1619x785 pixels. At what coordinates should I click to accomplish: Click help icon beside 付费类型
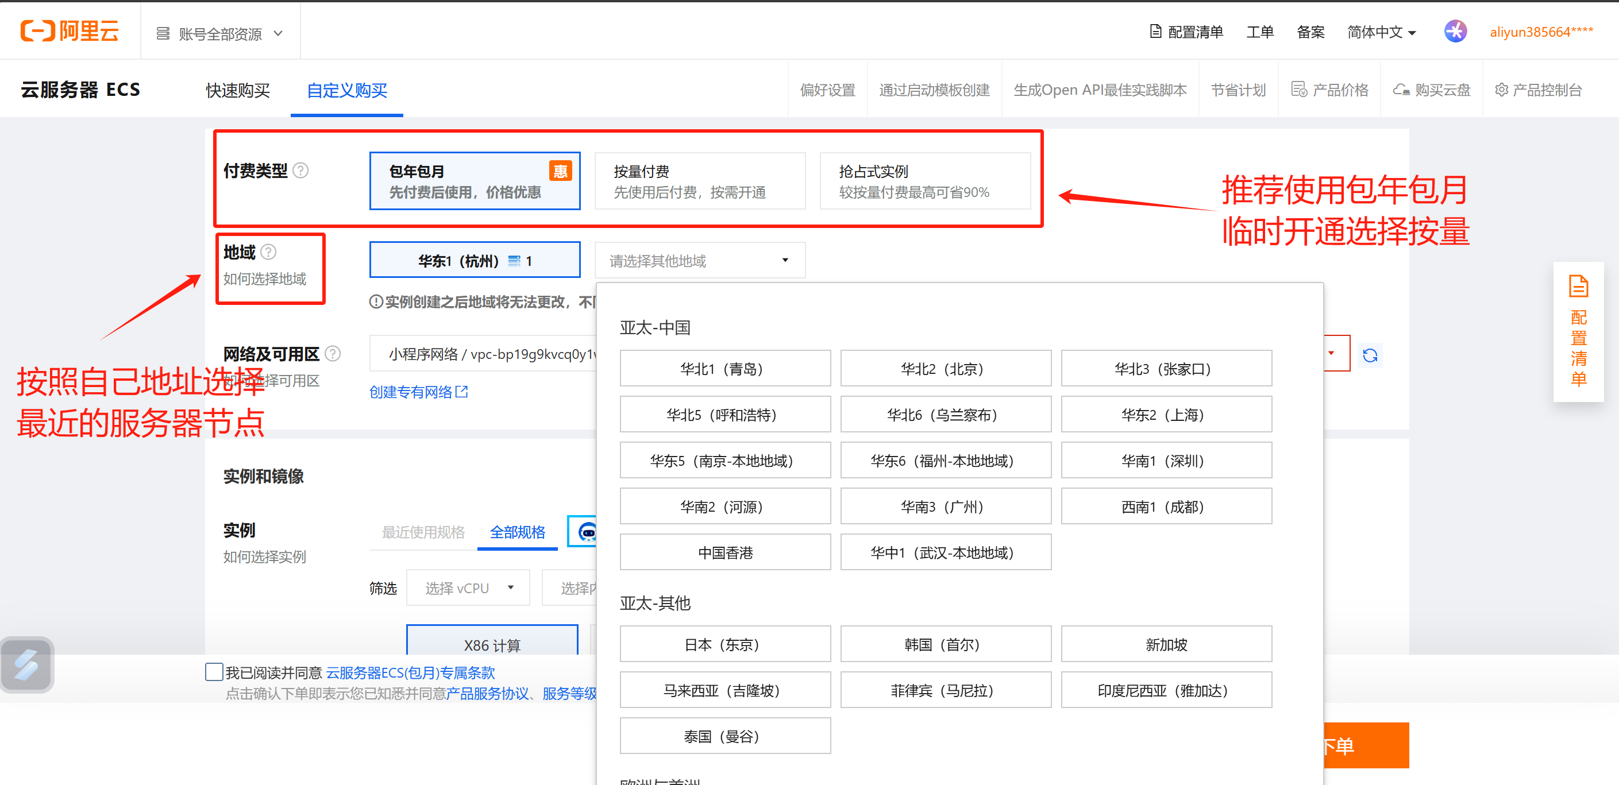coord(301,171)
